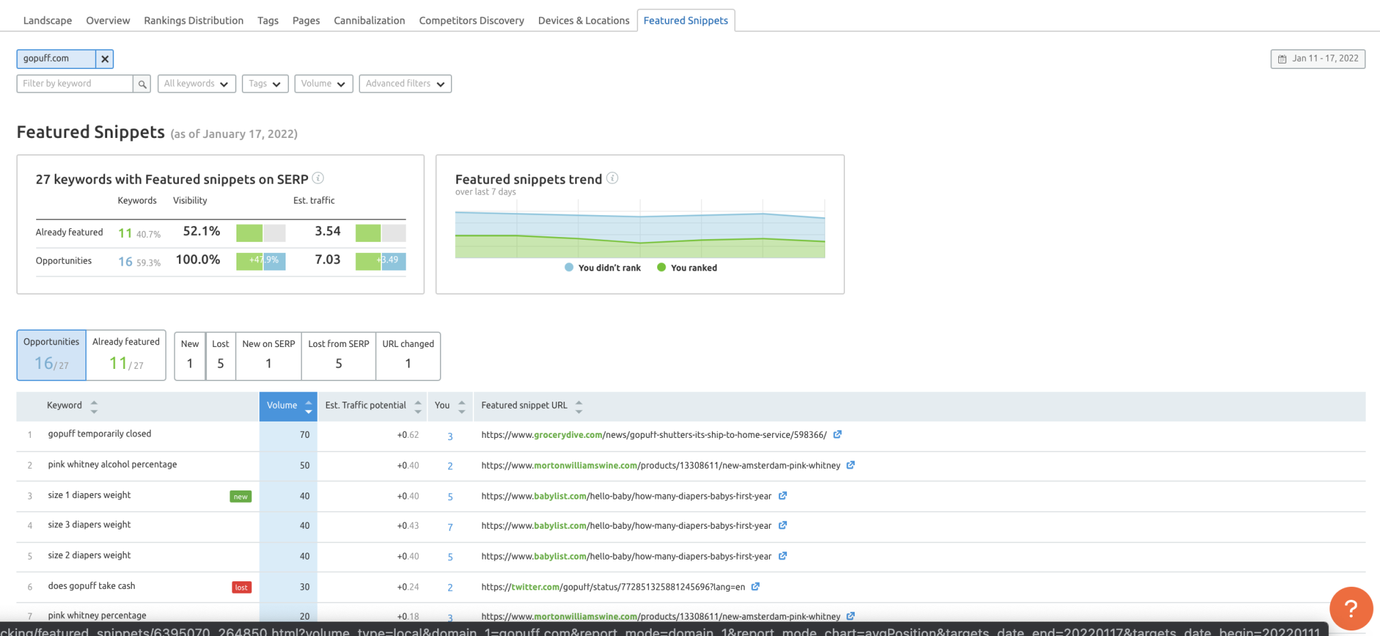Open the Volume filter dropdown
The image size is (1380, 636).
click(324, 84)
